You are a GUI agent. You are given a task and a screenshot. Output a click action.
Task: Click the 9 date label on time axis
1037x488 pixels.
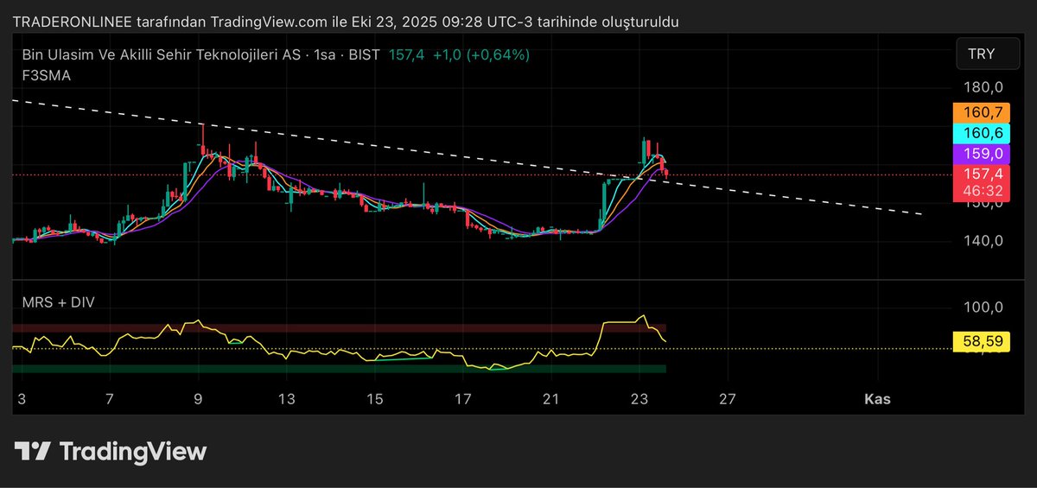pos(199,398)
